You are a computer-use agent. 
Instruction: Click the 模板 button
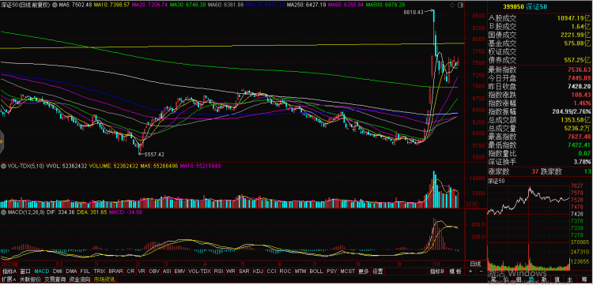455,271
